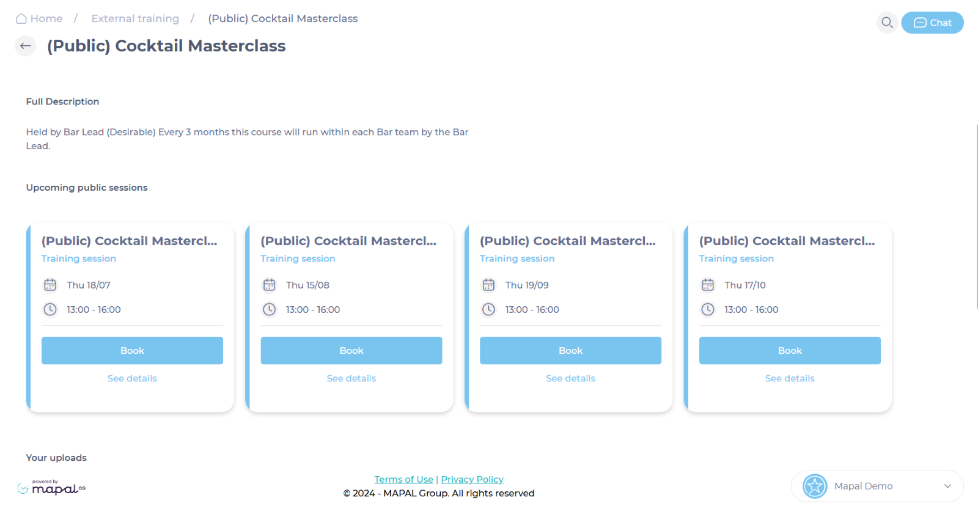Open search with the magnifier icon
This screenshot has height=506, width=978.
(x=887, y=23)
